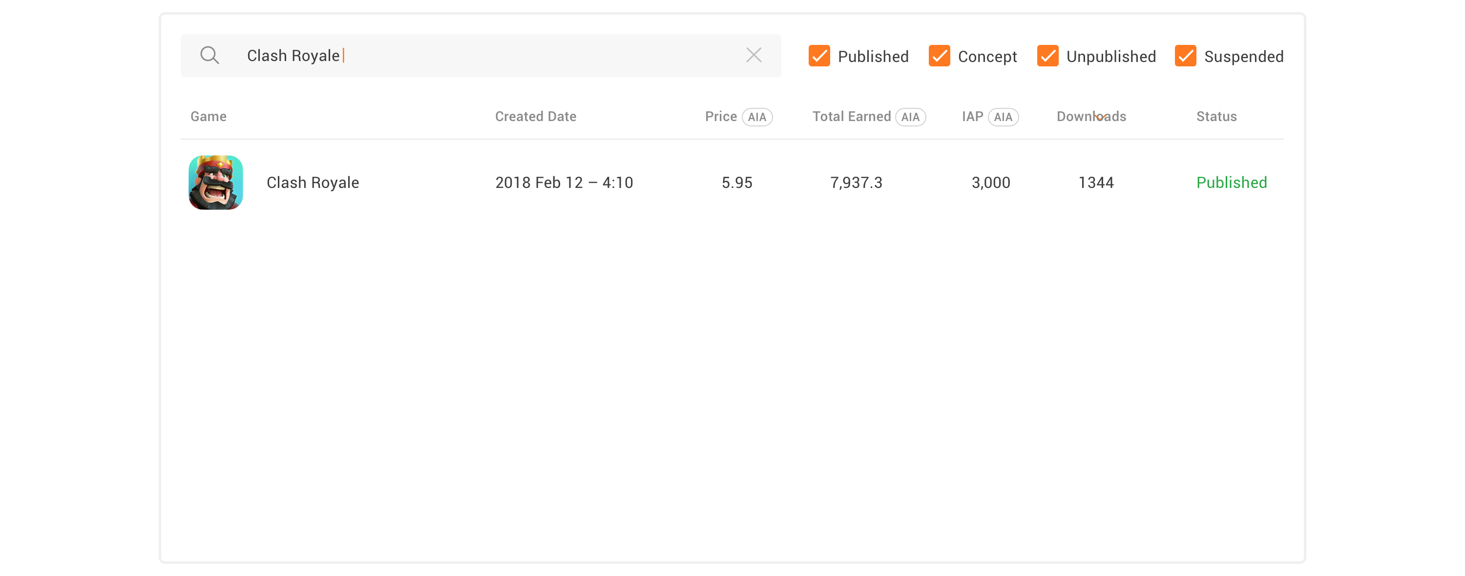Sort by Price column header

point(721,117)
